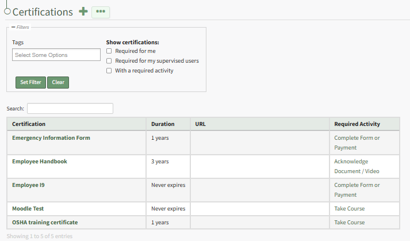Sort by the Certification column header
Viewport: 410px width, 241px height.
click(x=29, y=124)
